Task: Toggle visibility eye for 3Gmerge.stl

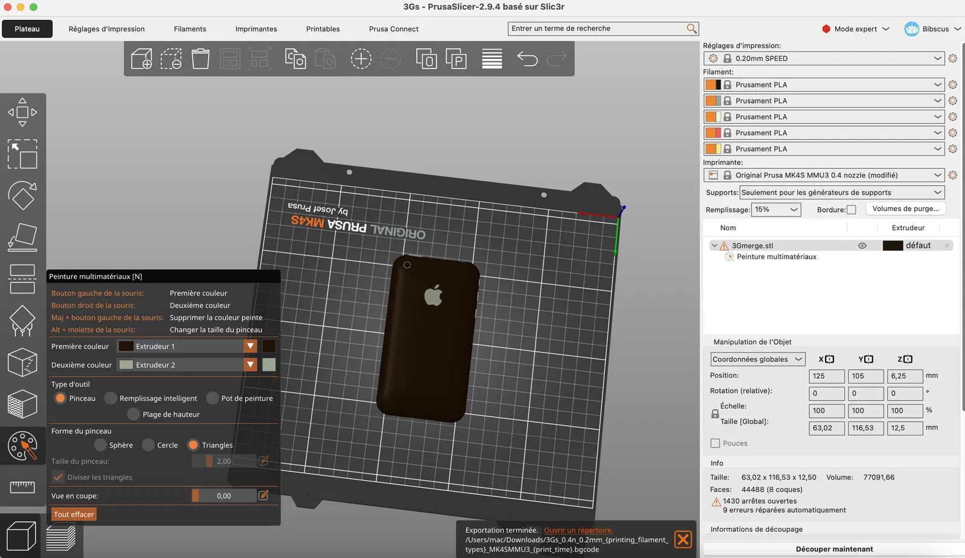Action: pyautogui.click(x=862, y=246)
